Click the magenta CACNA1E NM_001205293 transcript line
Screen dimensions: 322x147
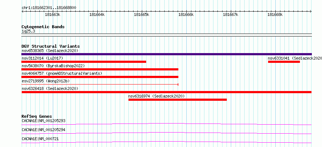click(166, 124)
